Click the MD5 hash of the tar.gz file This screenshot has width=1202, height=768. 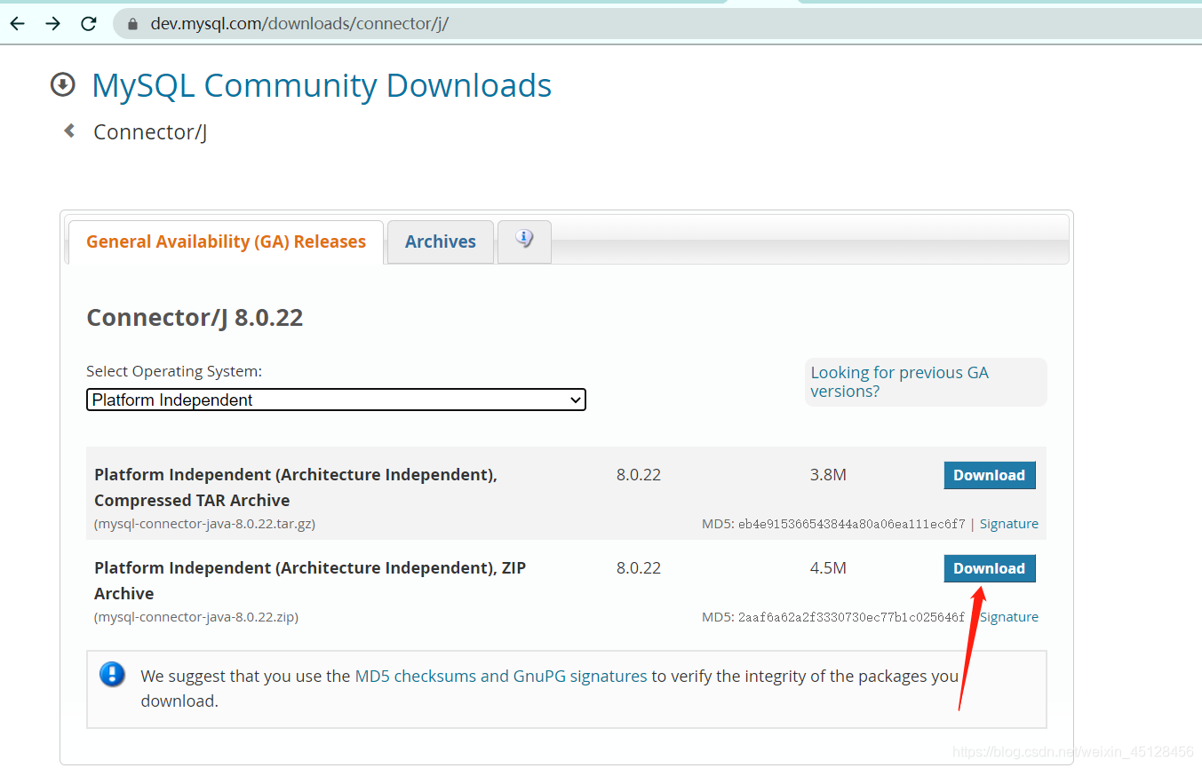pyautogui.click(x=851, y=524)
